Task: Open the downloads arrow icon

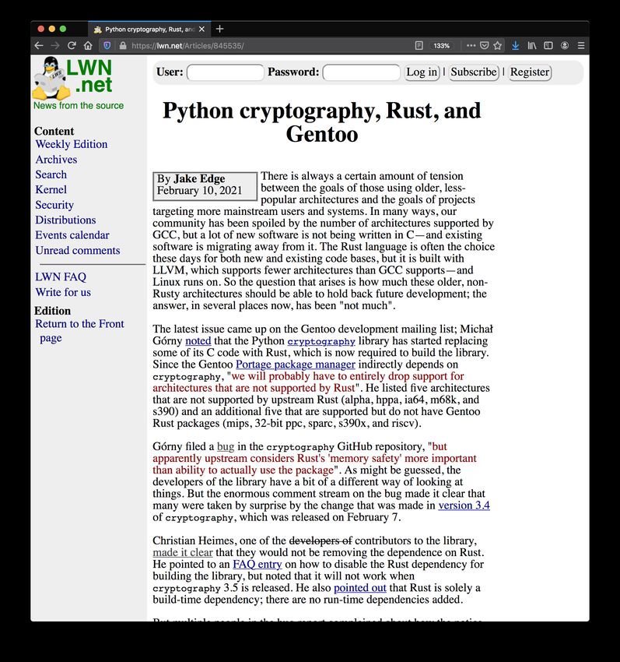Action: tap(516, 46)
